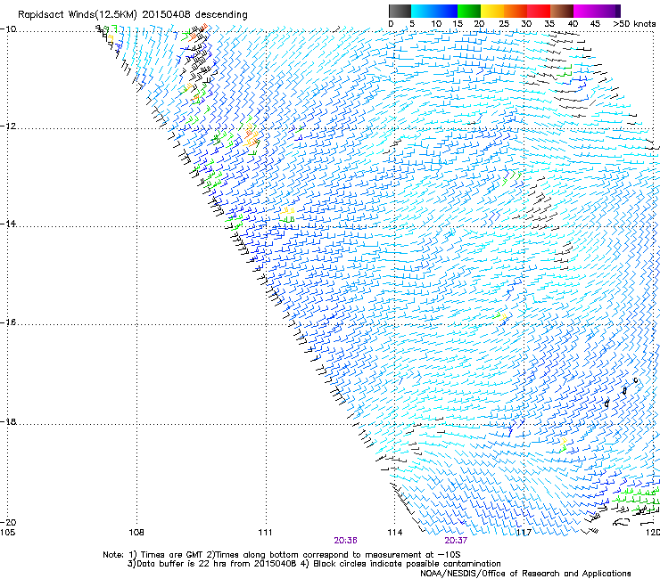Click the -18 latitude axis label
The image size is (660, 579).
pos(8,421)
